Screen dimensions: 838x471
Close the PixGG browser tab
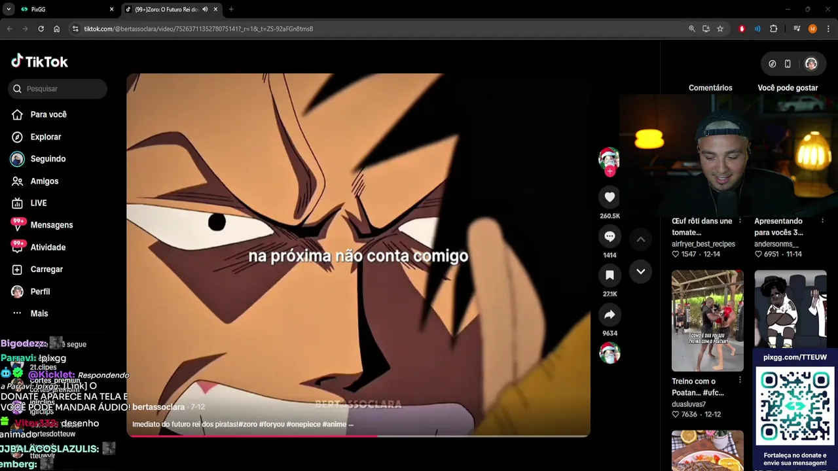click(111, 9)
